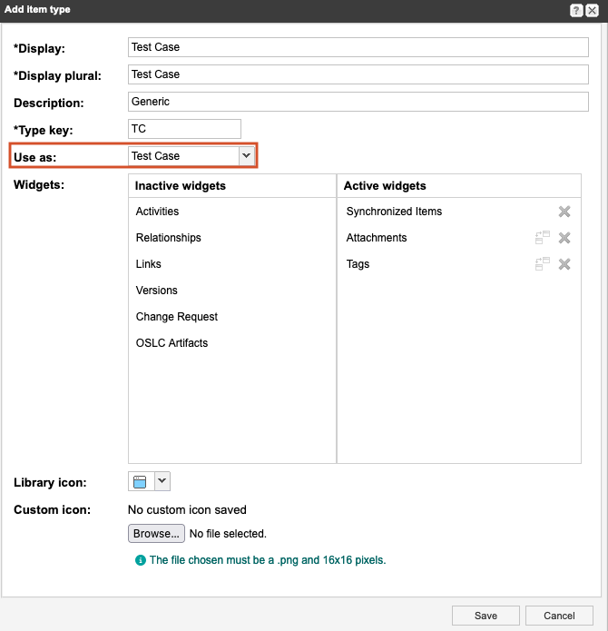Remove Attachments widget with X icon
608x631 pixels.
564,238
